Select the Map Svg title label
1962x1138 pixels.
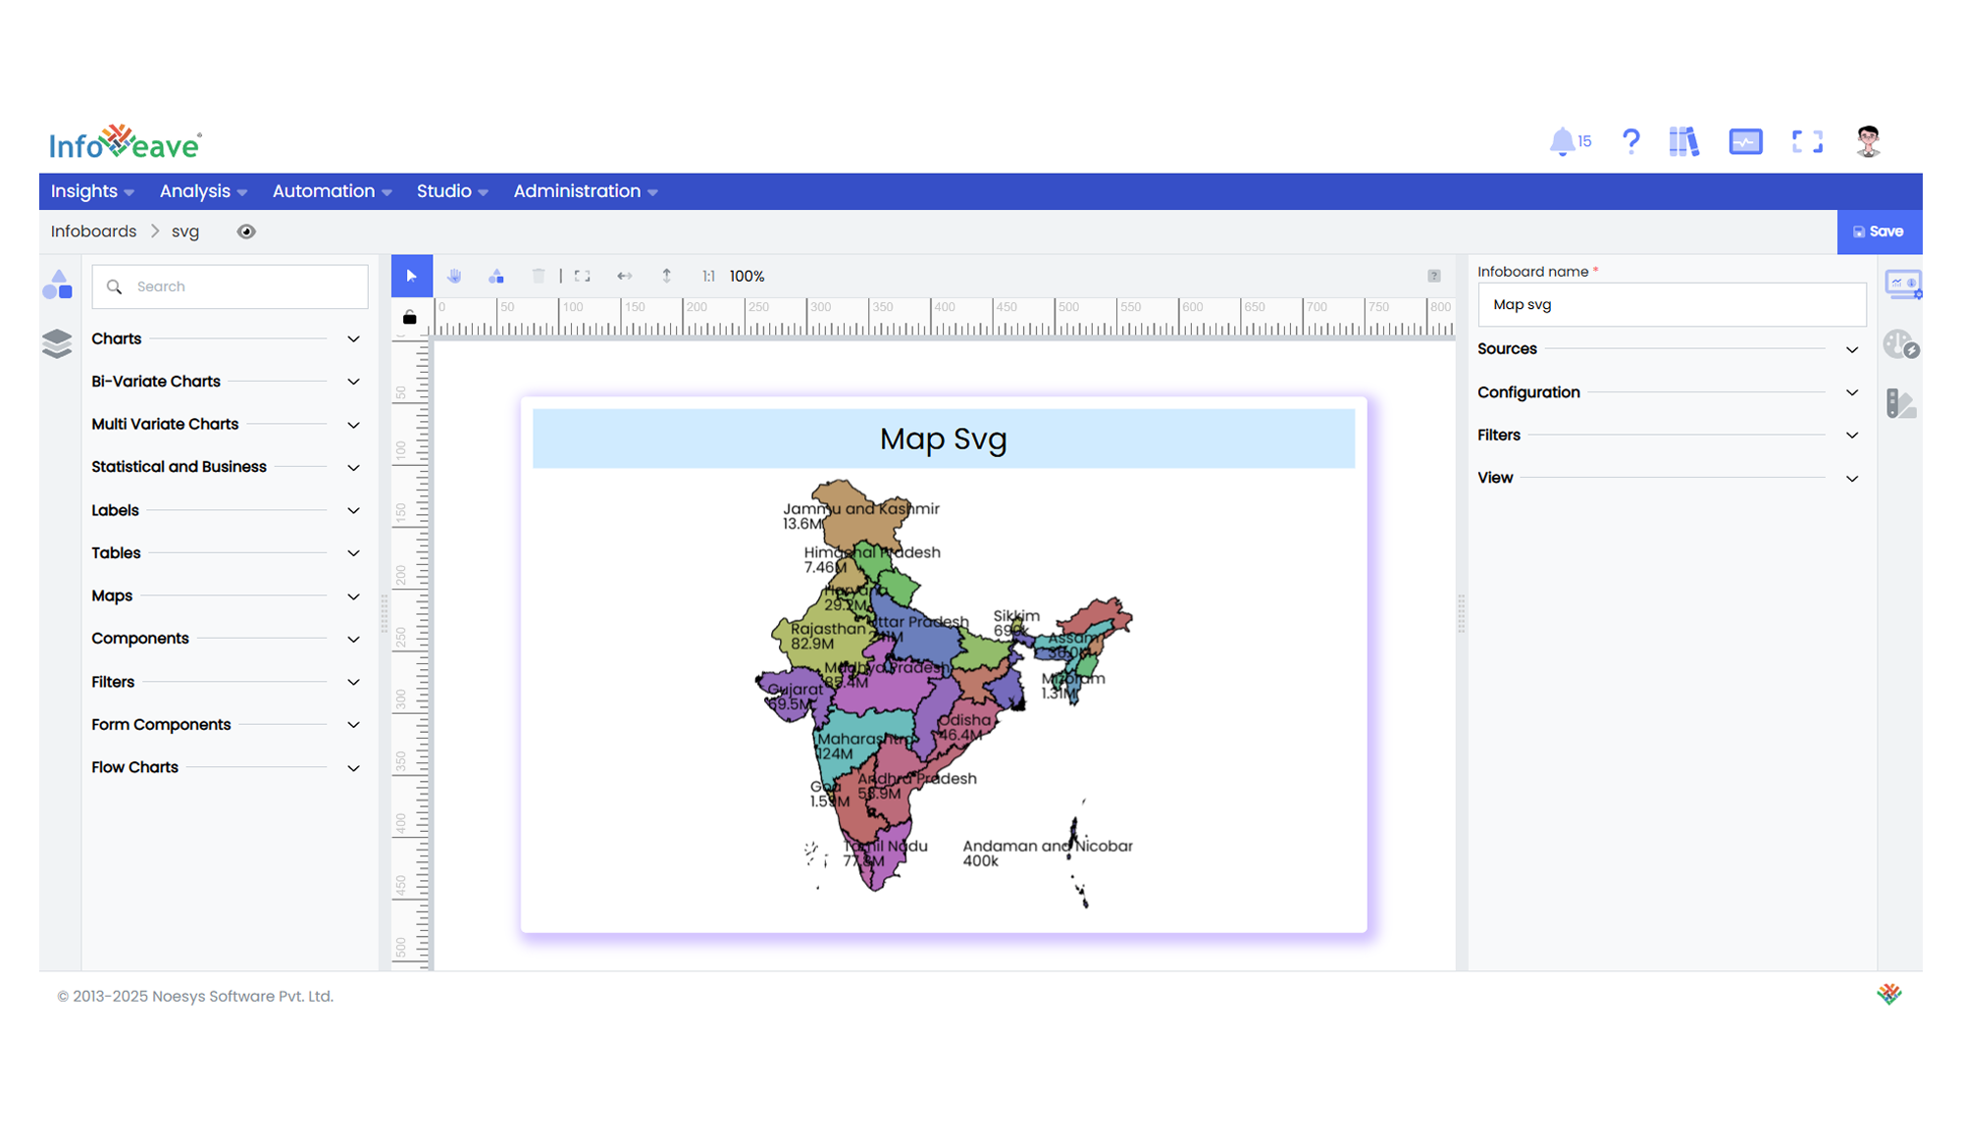[944, 439]
